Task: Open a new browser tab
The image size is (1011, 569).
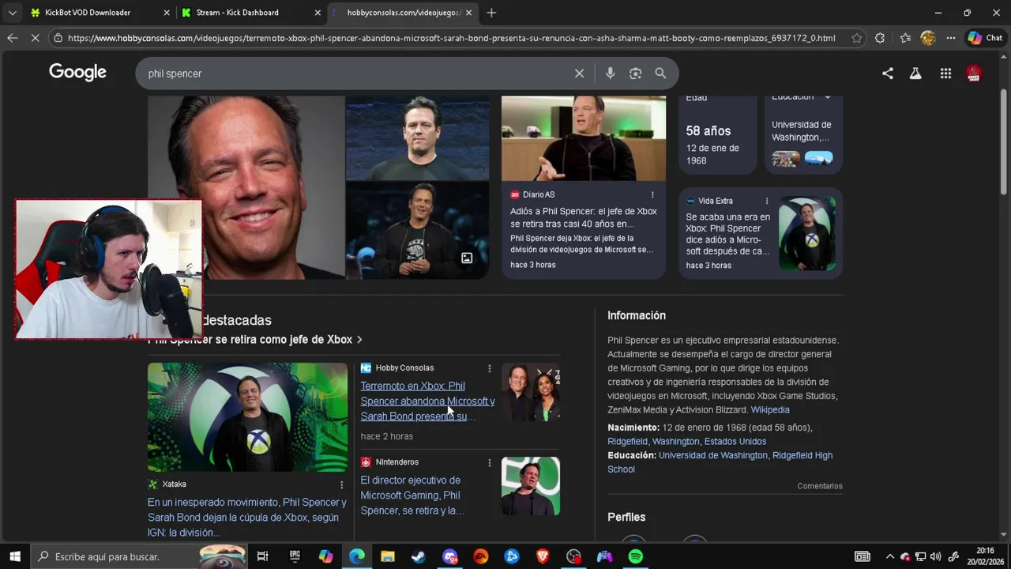Action: coord(491,13)
